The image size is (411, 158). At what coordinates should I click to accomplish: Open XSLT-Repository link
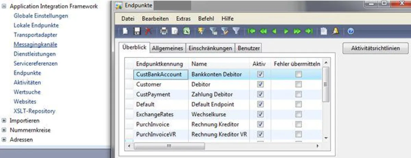point(34,111)
